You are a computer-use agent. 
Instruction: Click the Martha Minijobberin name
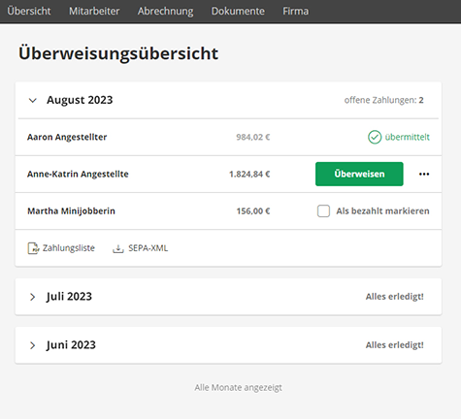71,211
